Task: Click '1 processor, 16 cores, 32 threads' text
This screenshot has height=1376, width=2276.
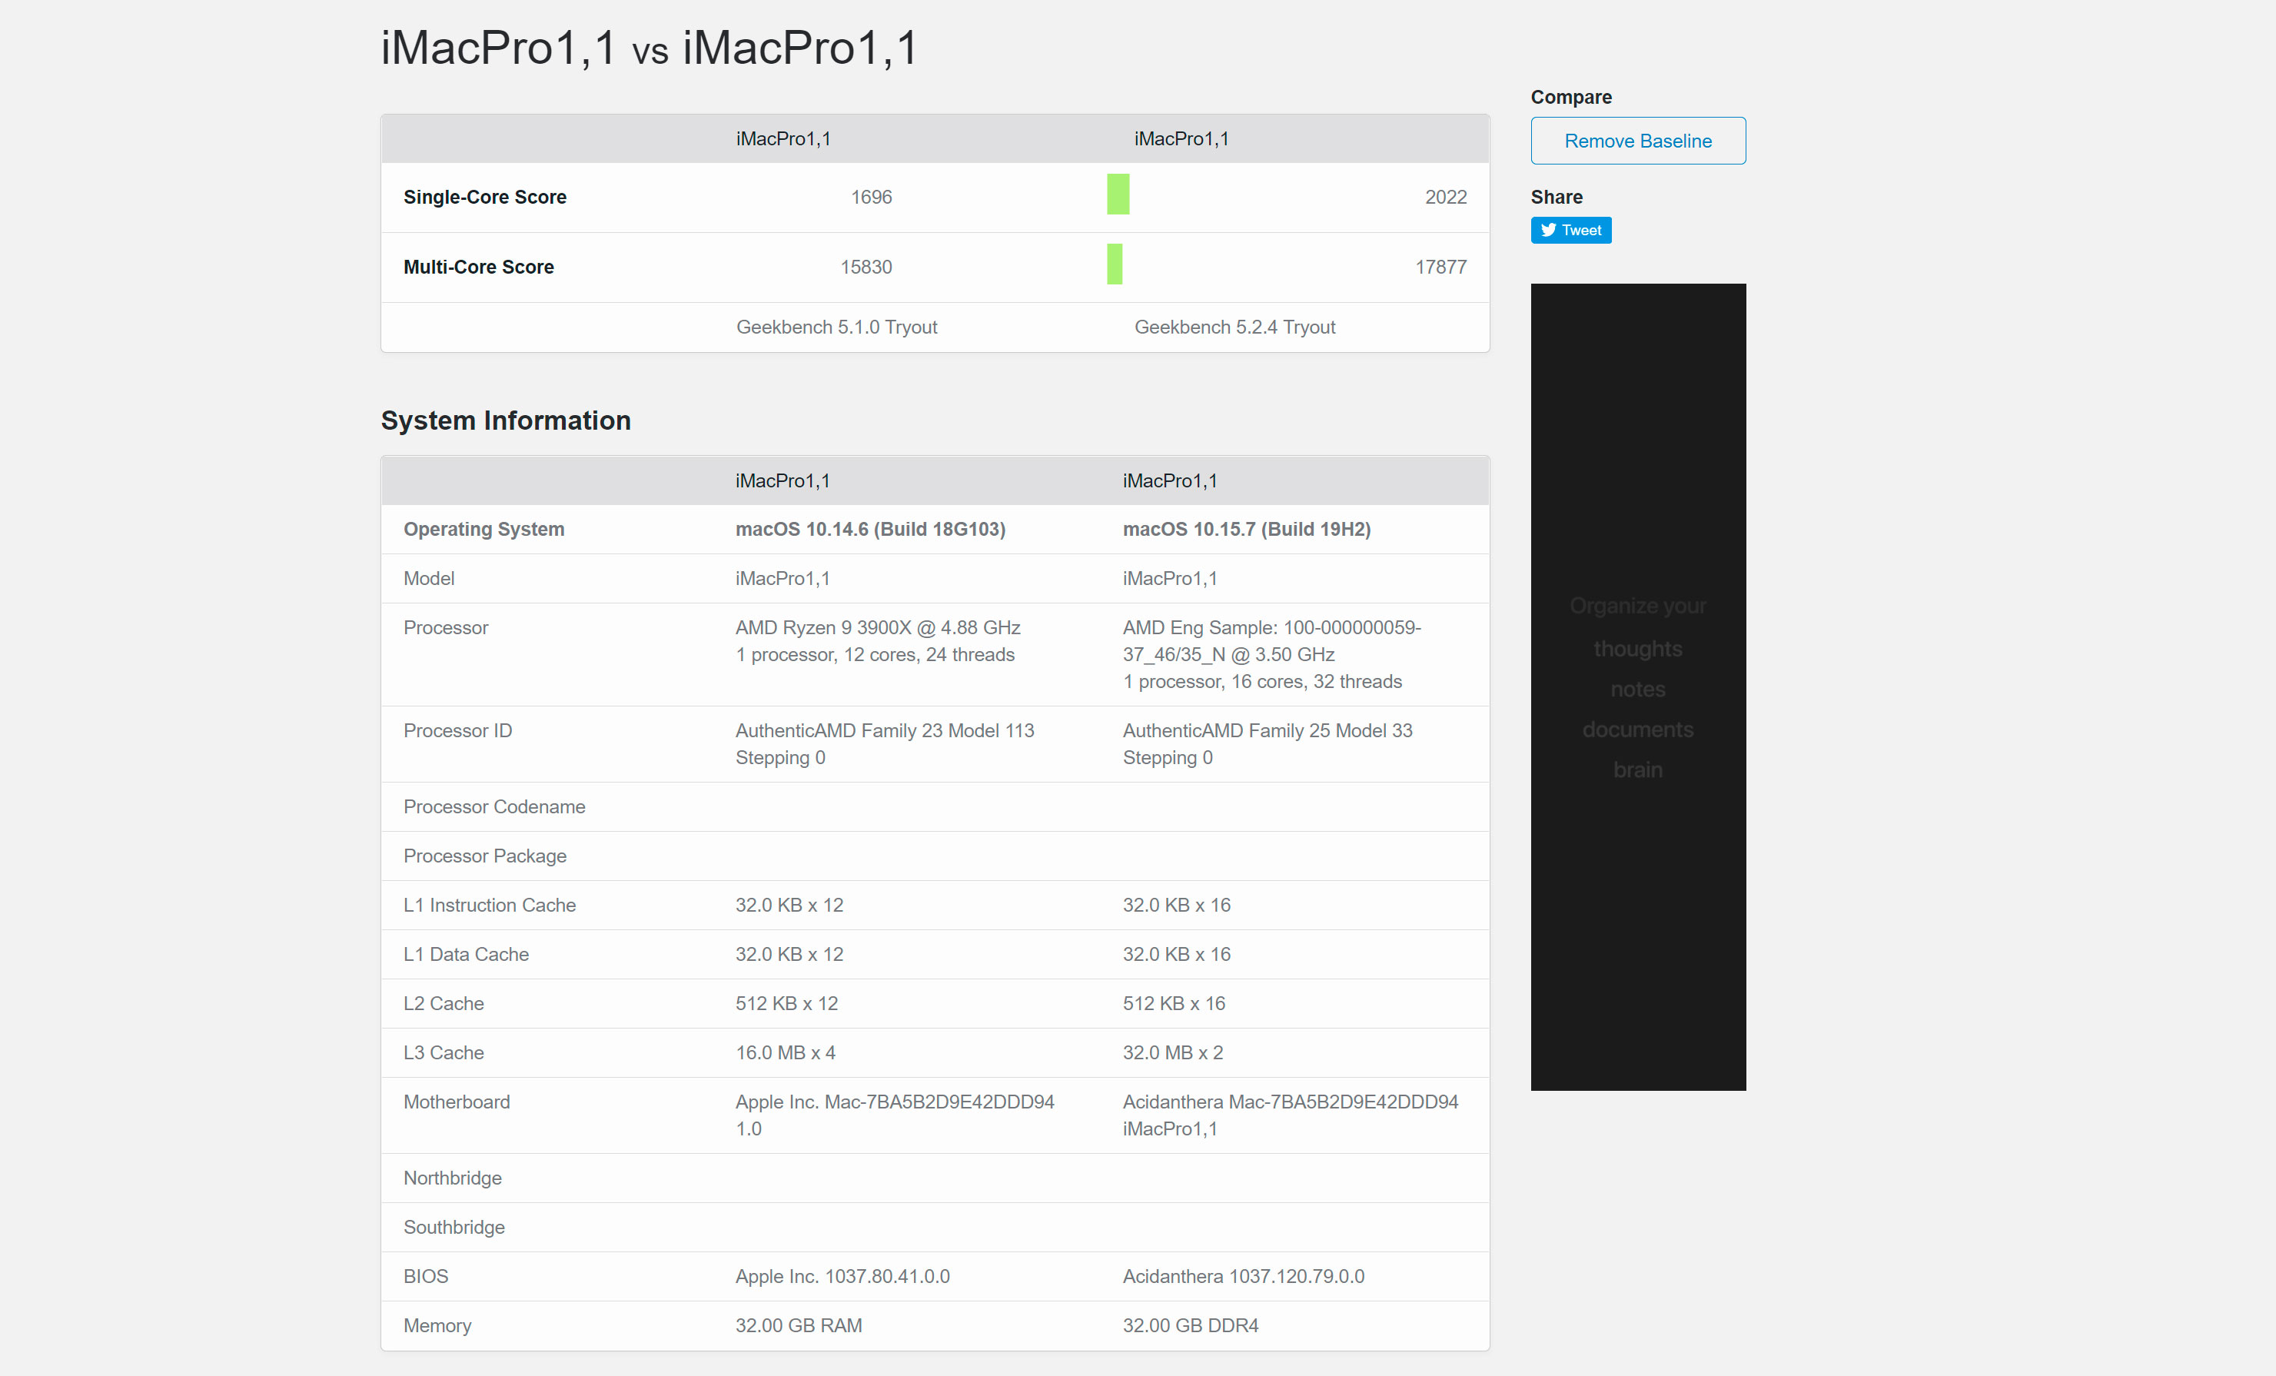Action: [1262, 682]
